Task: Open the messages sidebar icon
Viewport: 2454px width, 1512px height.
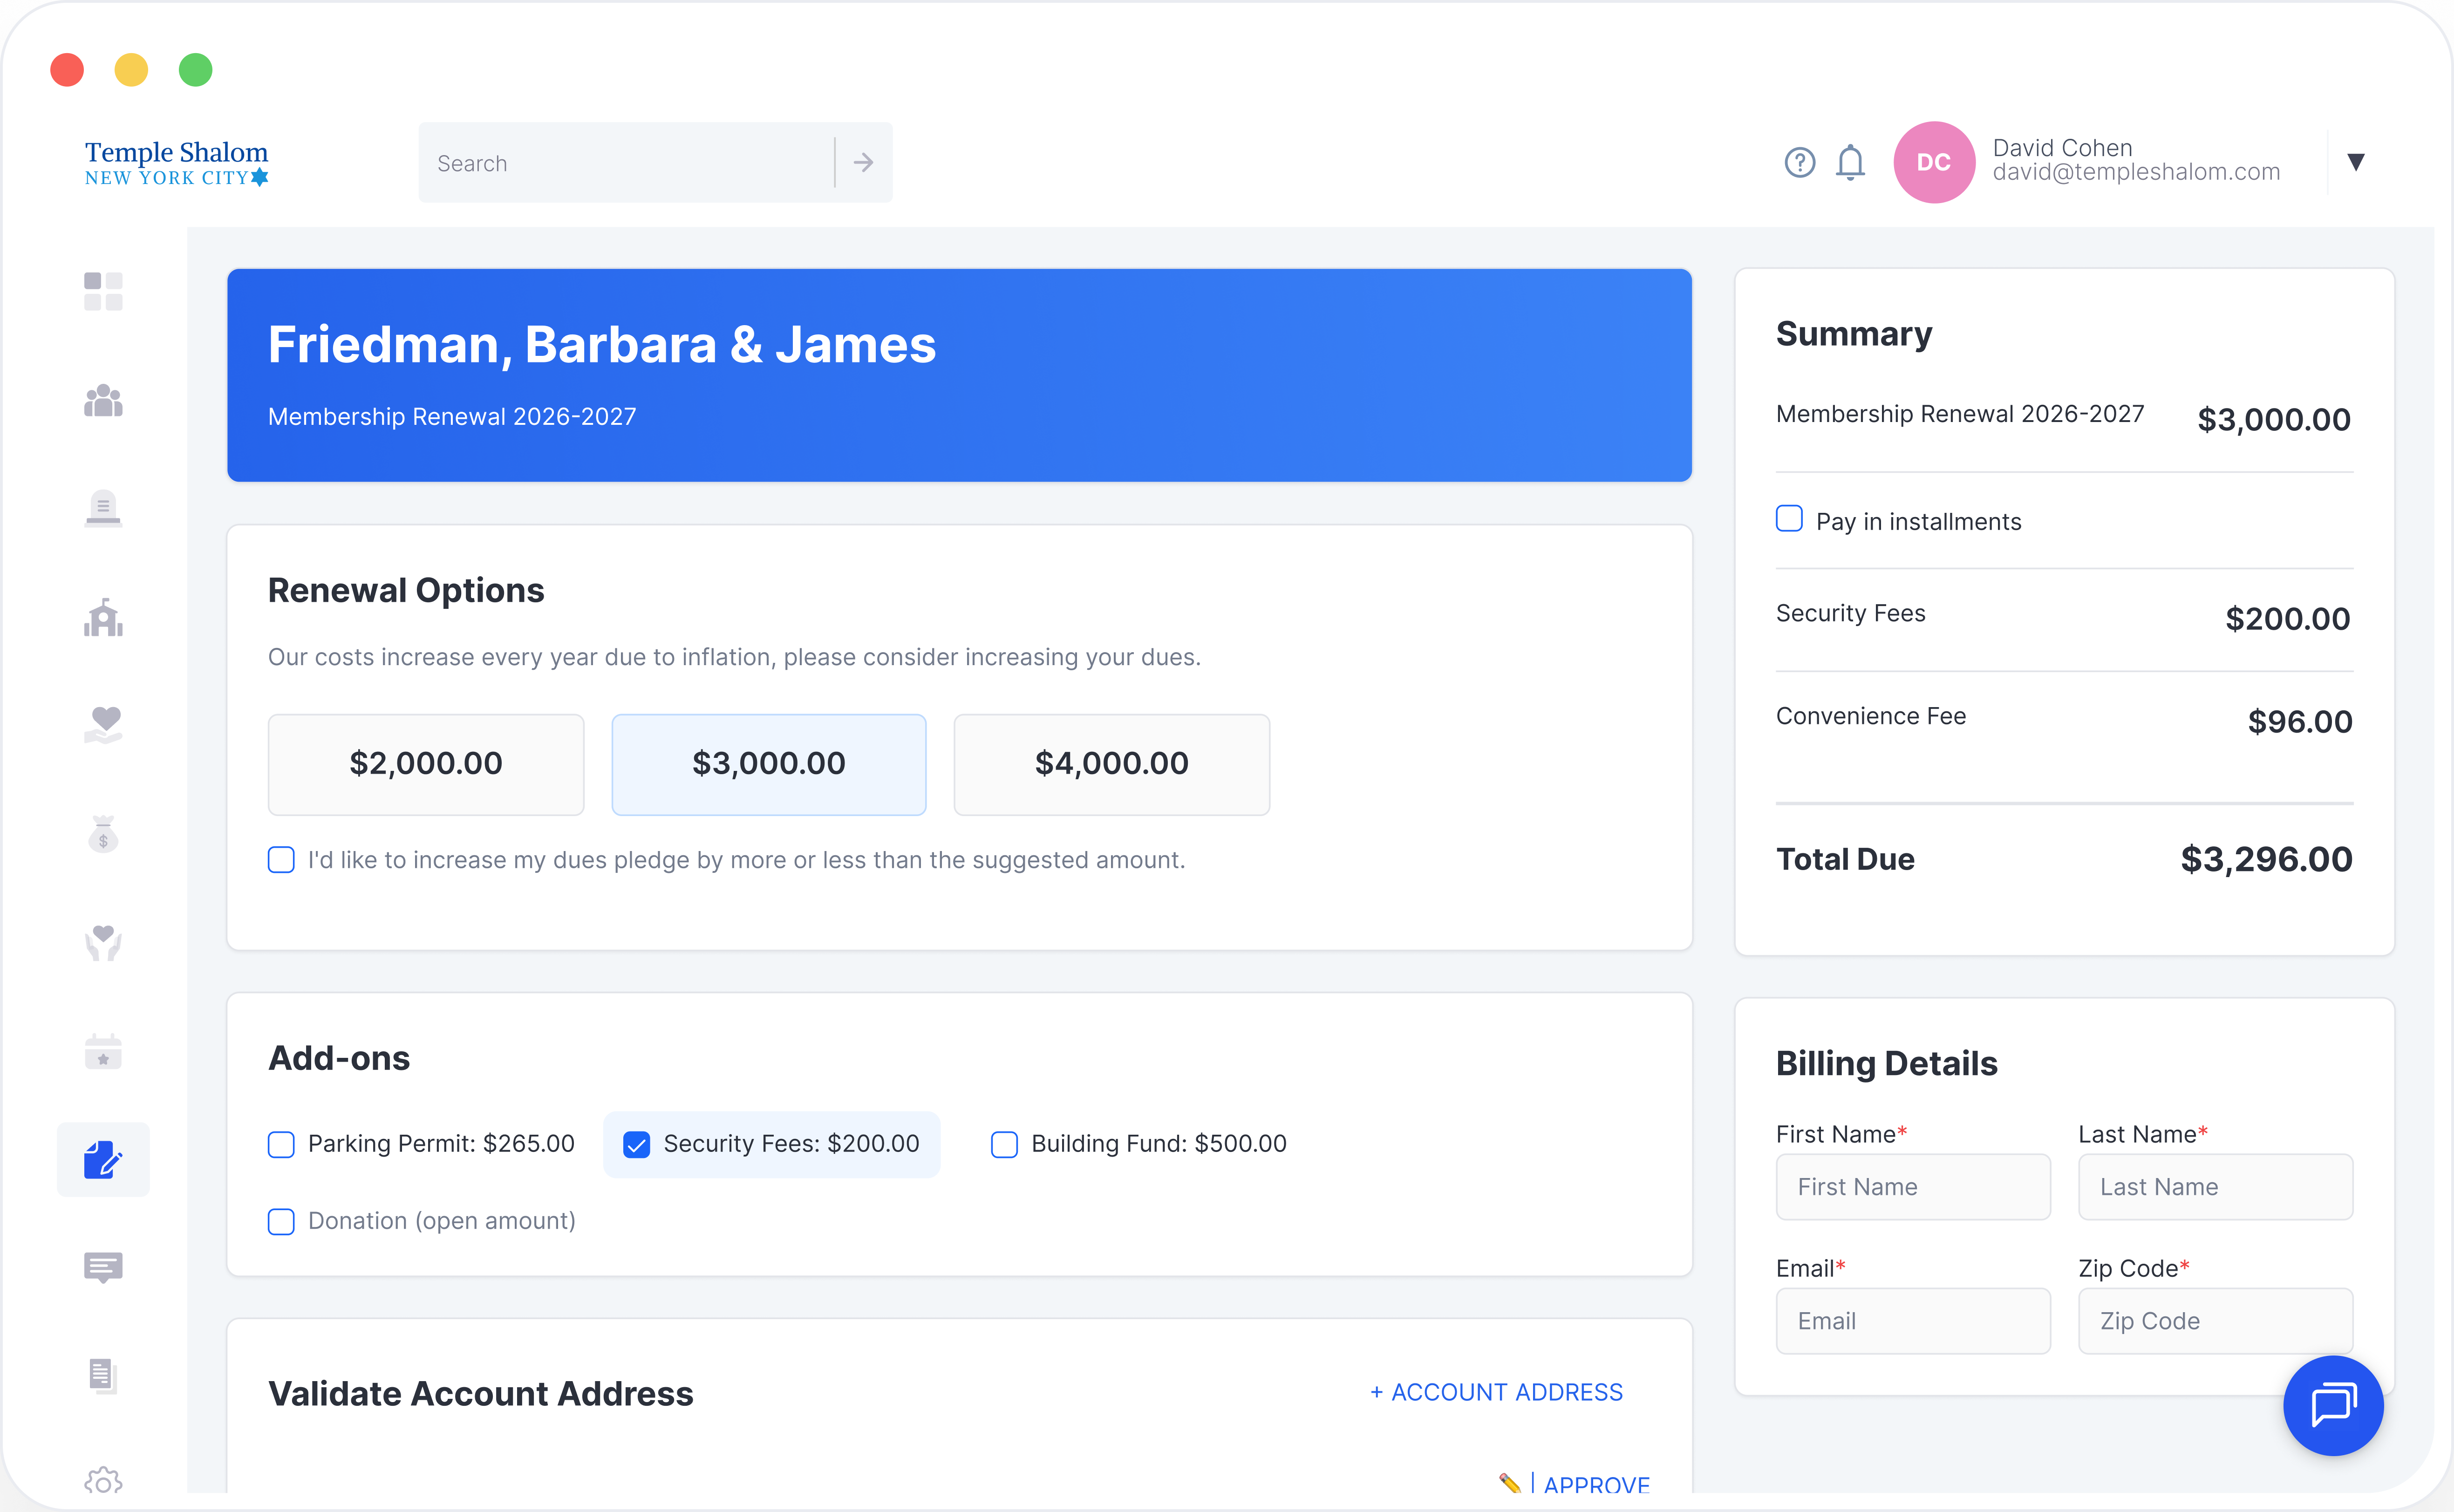Action: (103, 1268)
